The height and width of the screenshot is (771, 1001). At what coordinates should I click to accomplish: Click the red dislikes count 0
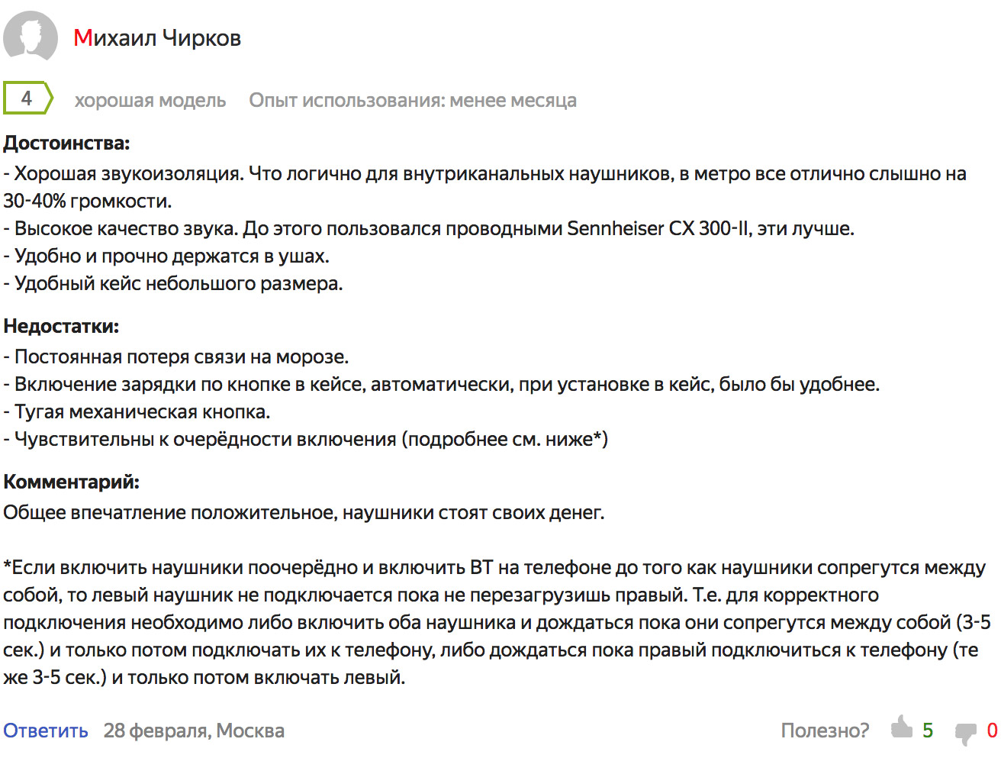(992, 731)
